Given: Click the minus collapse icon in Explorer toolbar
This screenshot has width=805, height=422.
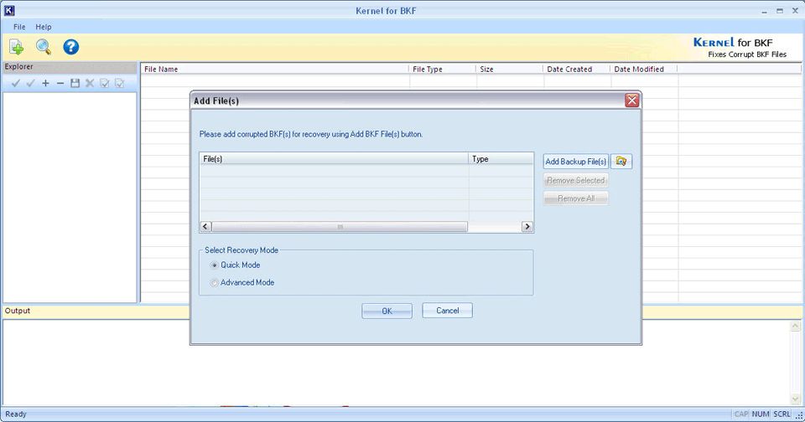Looking at the screenshot, I should coord(60,83).
